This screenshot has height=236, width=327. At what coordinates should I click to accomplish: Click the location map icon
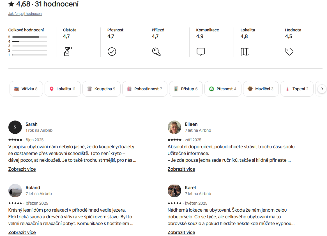pyautogui.click(x=245, y=52)
